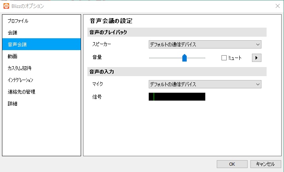Click the 音声会議の設定 heading
The width and height of the screenshot is (284, 172).
click(x=111, y=21)
